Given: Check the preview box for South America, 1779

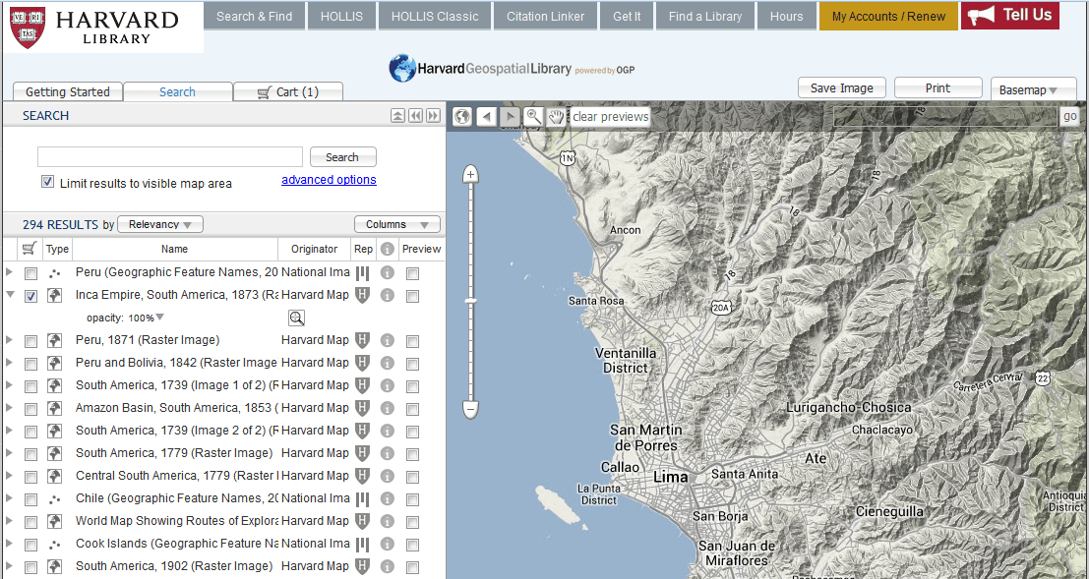Looking at the screenshot, I should 412,453.
